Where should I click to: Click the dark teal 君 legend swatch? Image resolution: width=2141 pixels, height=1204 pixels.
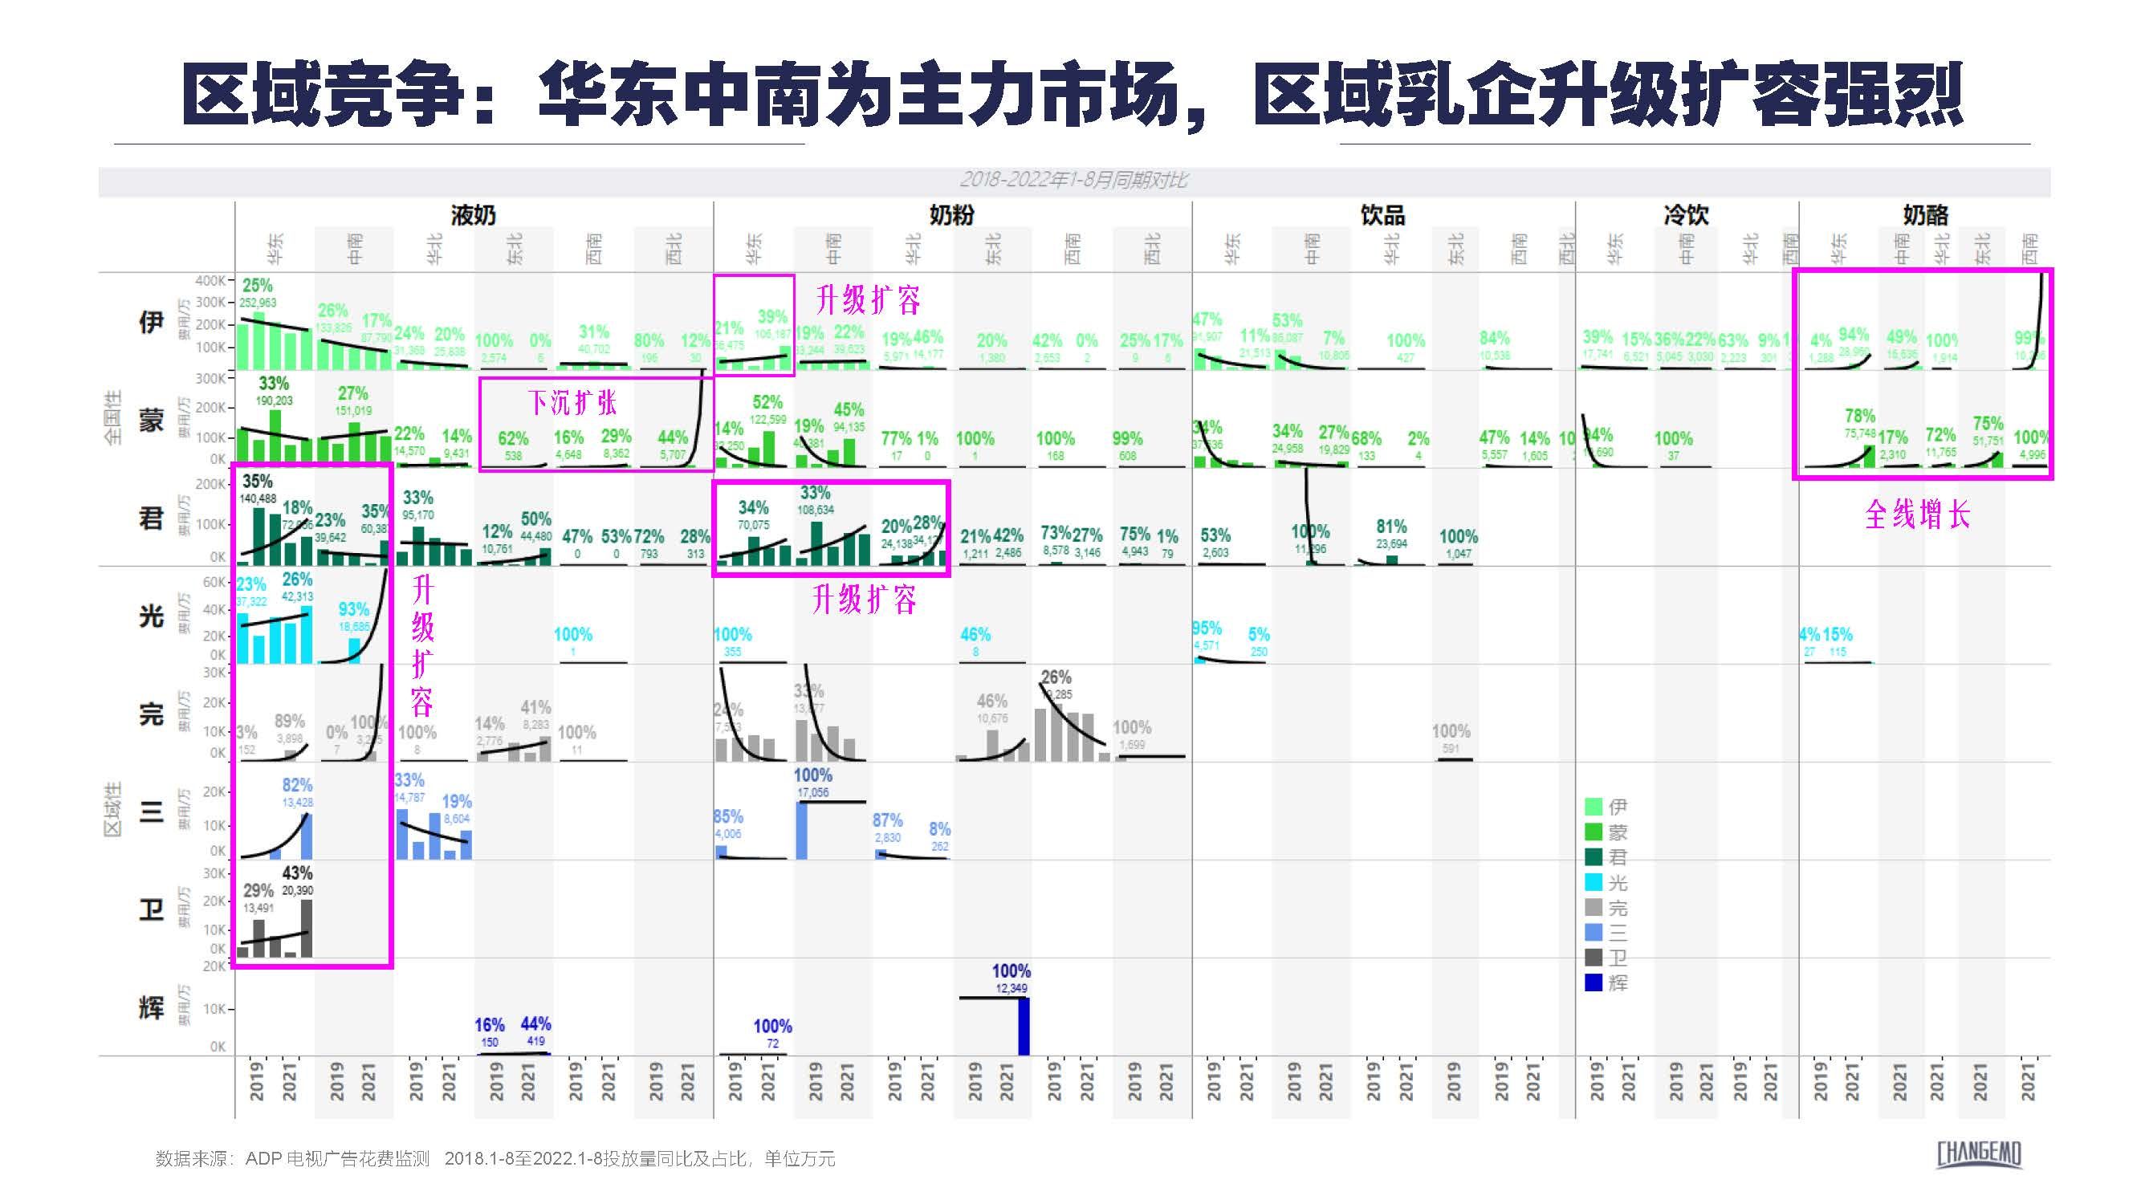click(x=1594, y=856)
